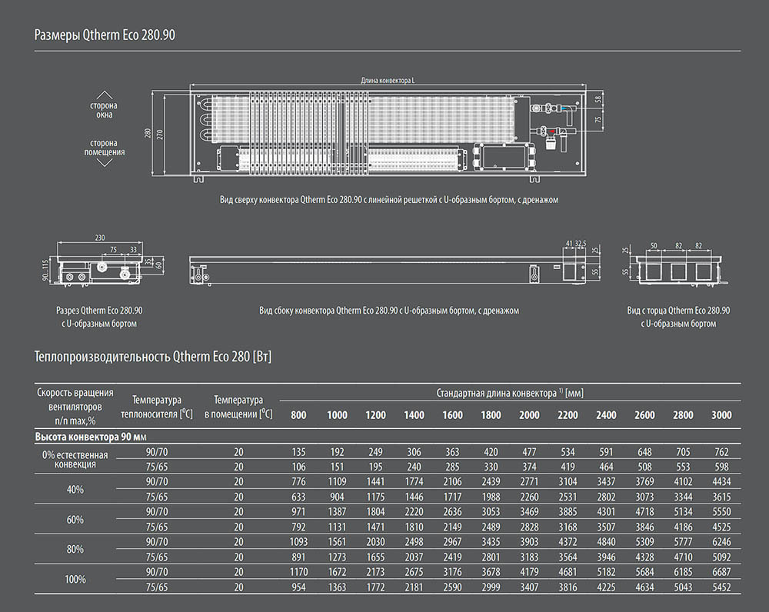Click the value 3407 in the table
The width and height of the screenshot is (769, 612).
pyautogui.click(x=529, y=587)
